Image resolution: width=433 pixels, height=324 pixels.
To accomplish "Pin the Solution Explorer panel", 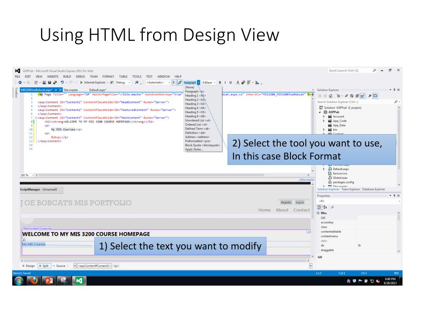I will (395, 90).
